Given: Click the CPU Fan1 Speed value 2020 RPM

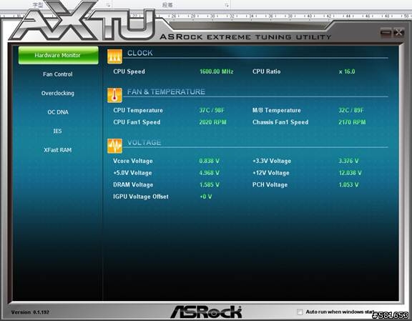Looking at the screenshot, I should pyautogui.click(x=212, y=122).
